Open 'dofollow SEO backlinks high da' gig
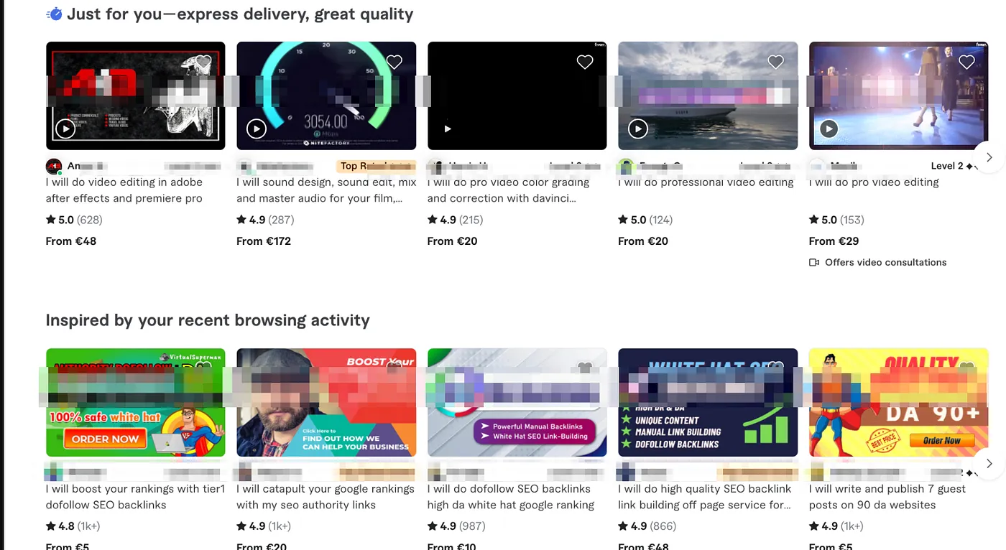Image resolution: width=1006 pixels, height=550 pixels. (511, 497)
